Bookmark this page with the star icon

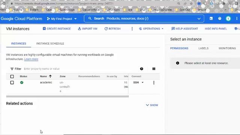pyautogui.click(x=191, y=3)
